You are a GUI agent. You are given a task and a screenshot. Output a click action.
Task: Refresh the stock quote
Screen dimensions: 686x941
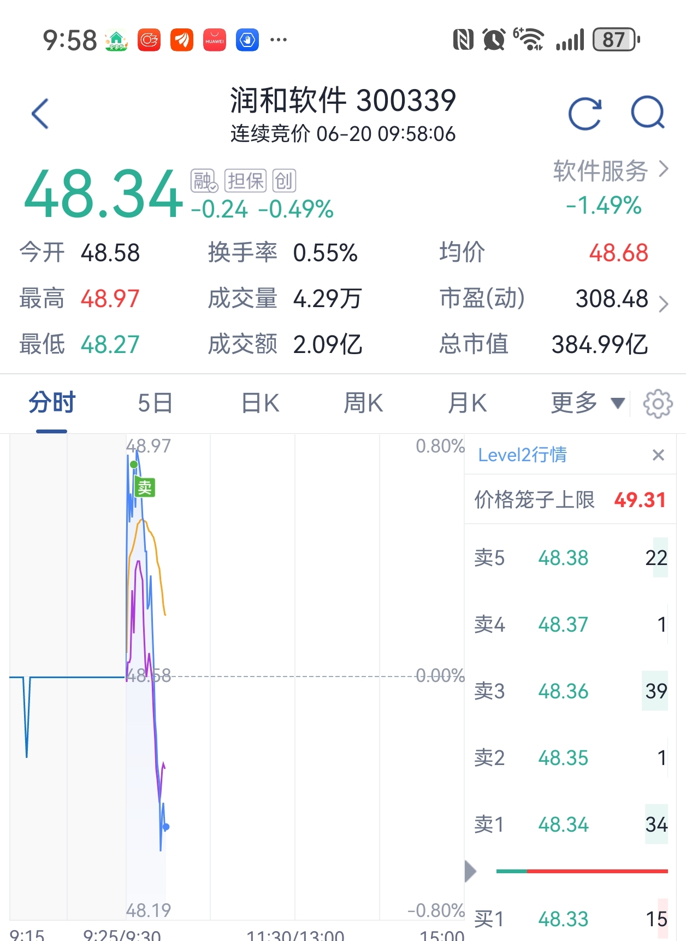585,114
